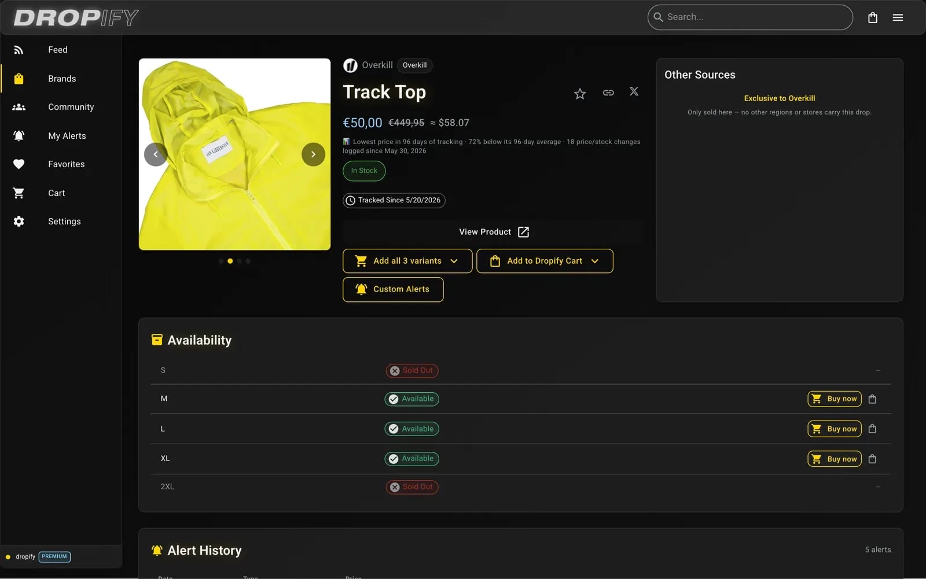
Task: Buy now size M
Action: tap(835, 399)
